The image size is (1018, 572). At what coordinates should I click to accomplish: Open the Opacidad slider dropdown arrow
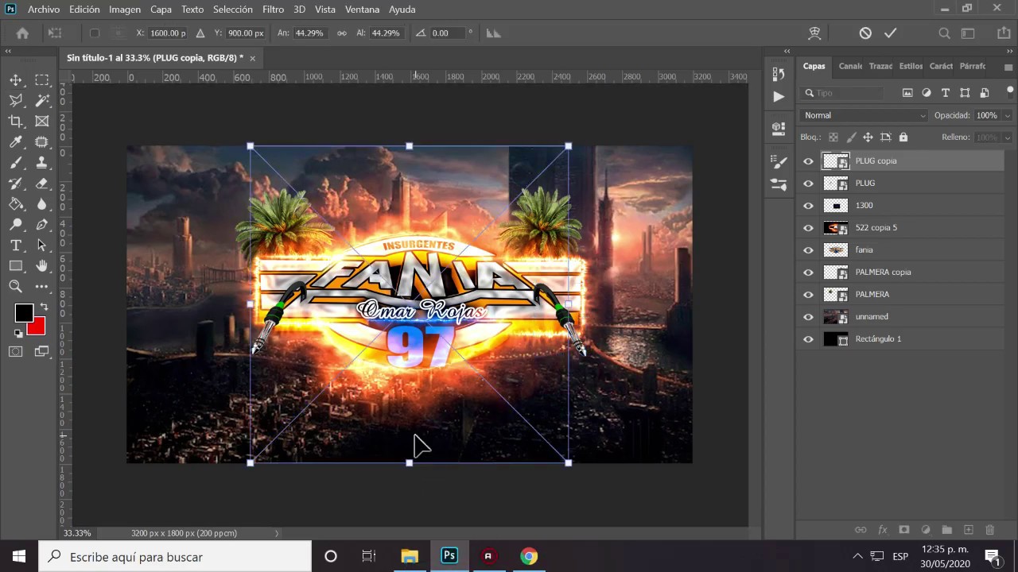coord(1007,115)
